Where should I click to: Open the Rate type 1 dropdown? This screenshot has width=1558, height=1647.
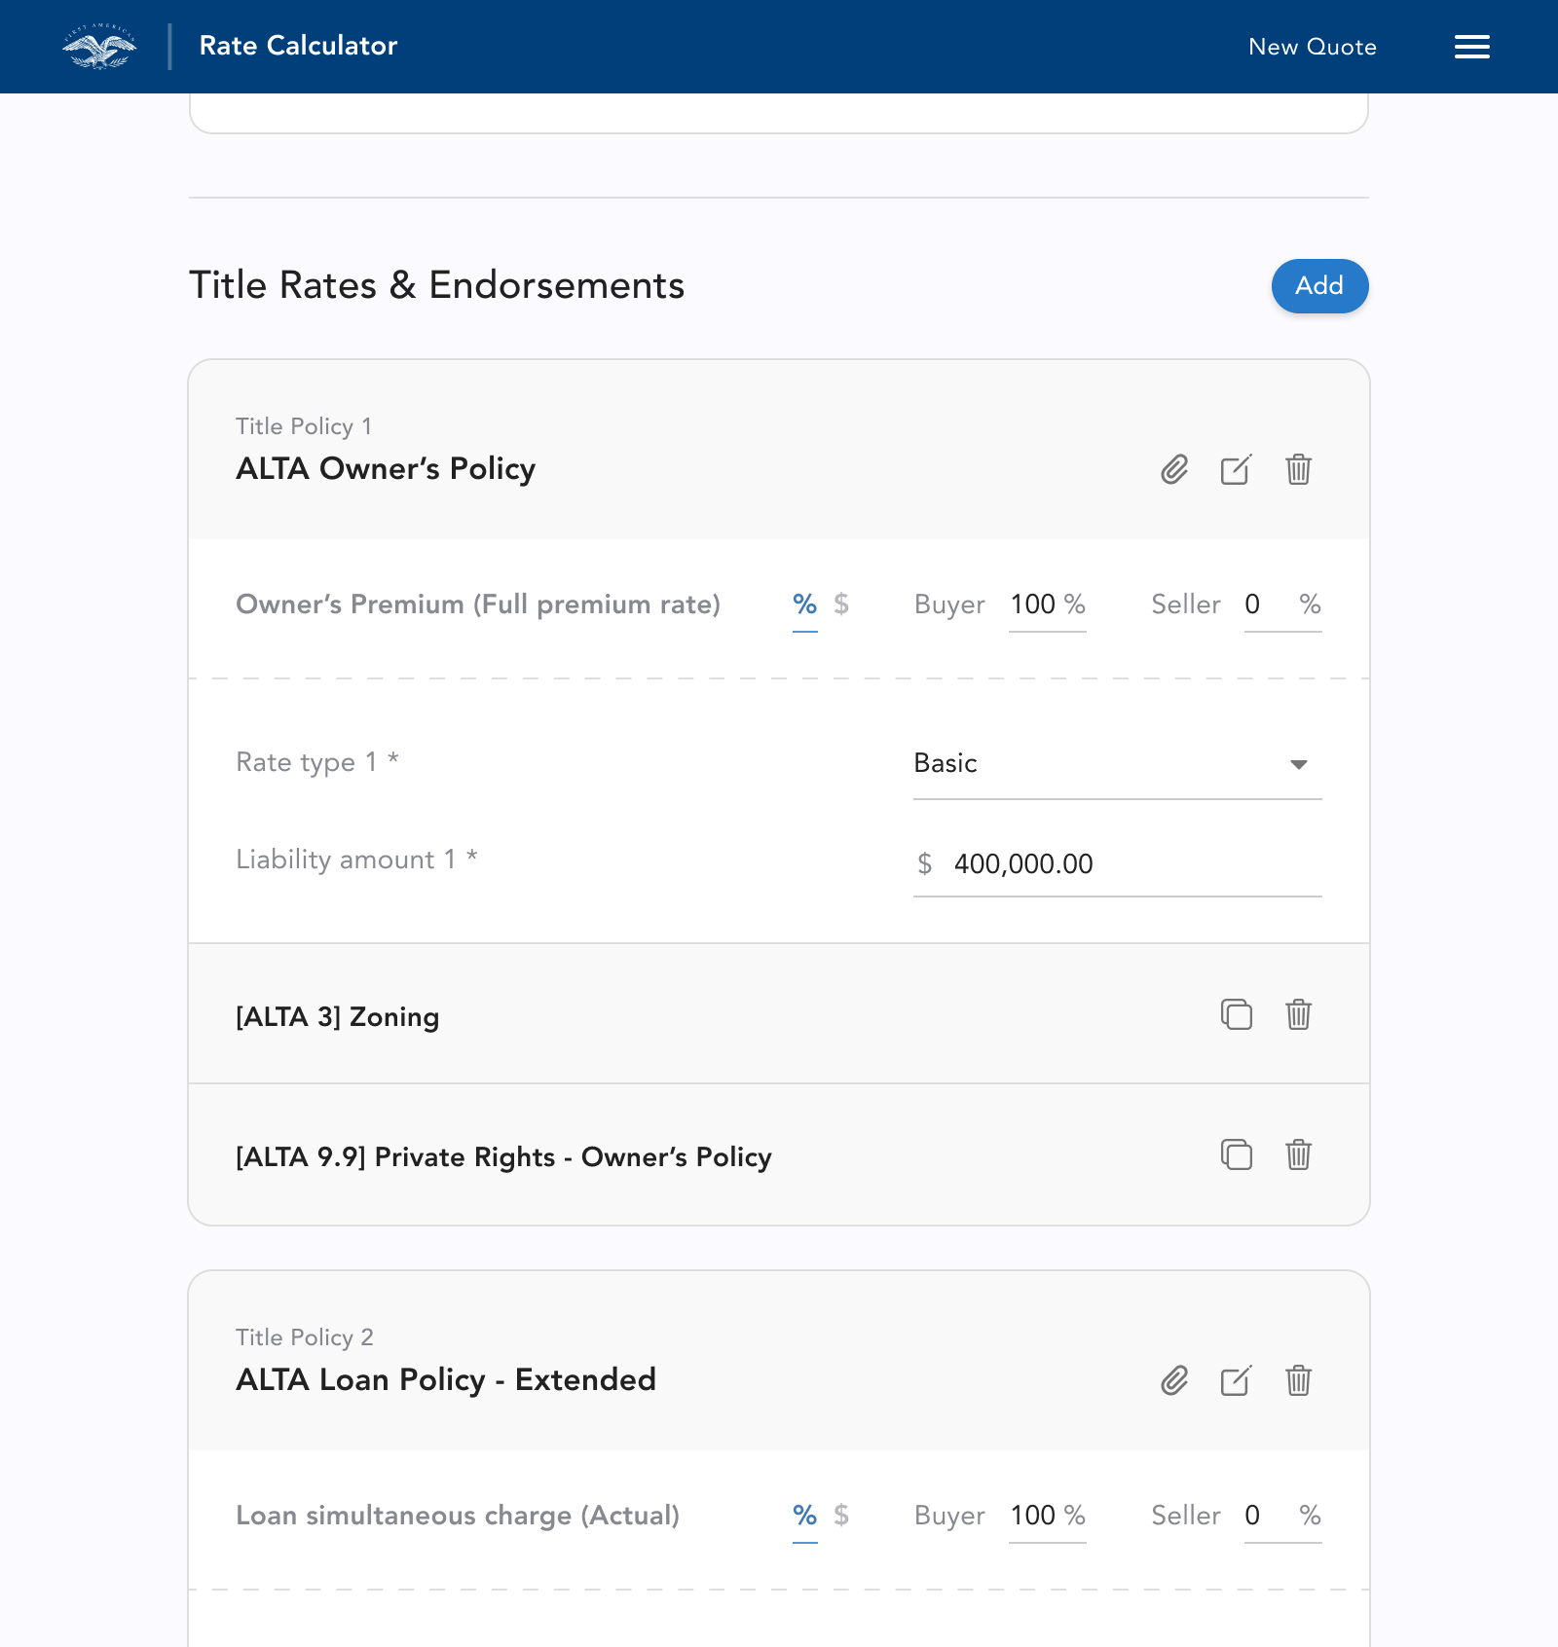pyautogui.click(x=1117, y=764)
